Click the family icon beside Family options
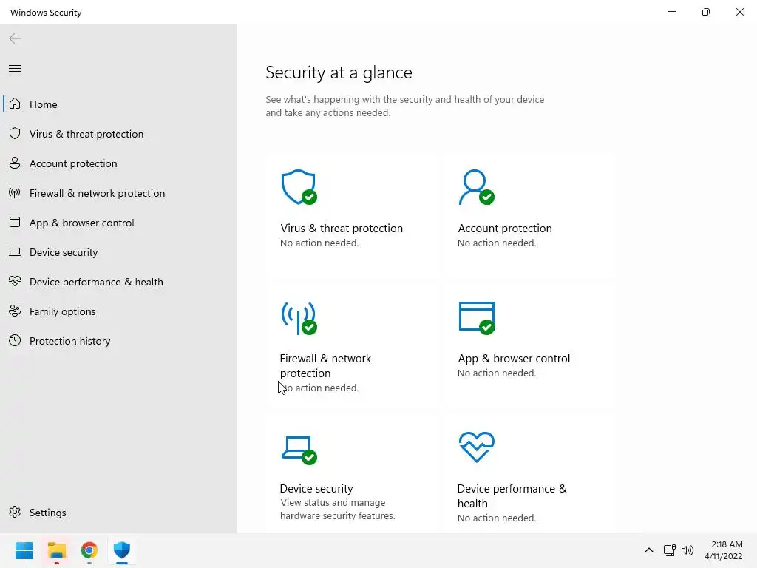757x568 pixels. [x=15, y=311]
